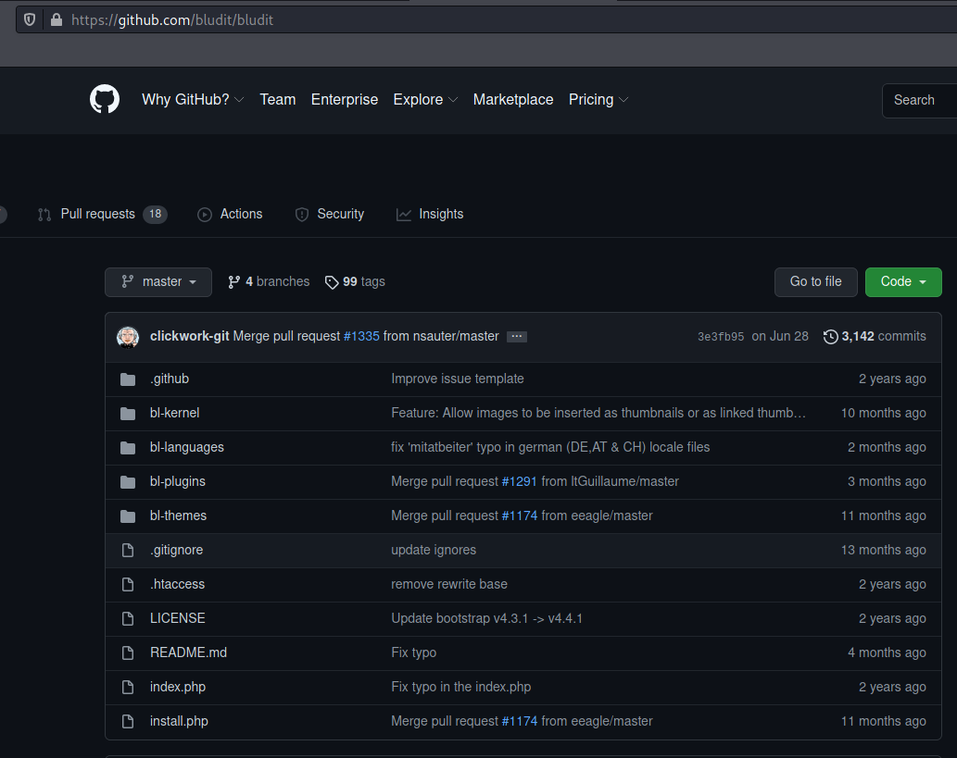The image size is (957, 758).
Task: Click the clickwork-git author name
Action: [189, 337]
